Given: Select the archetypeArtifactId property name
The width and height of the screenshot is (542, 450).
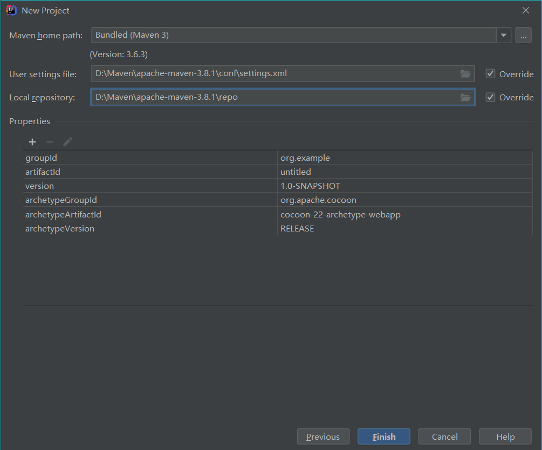Looking at the screenshot, I should 63,214.
